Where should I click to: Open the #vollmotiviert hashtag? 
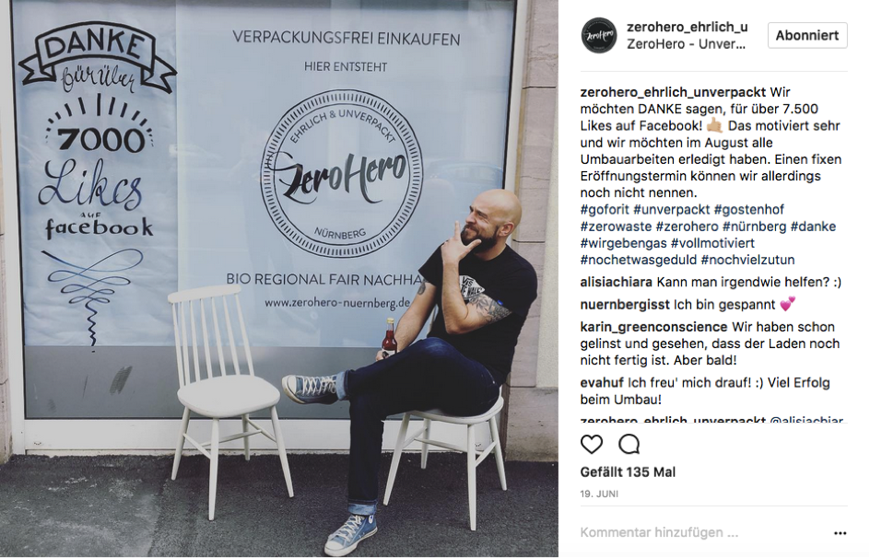click(712, 243)
